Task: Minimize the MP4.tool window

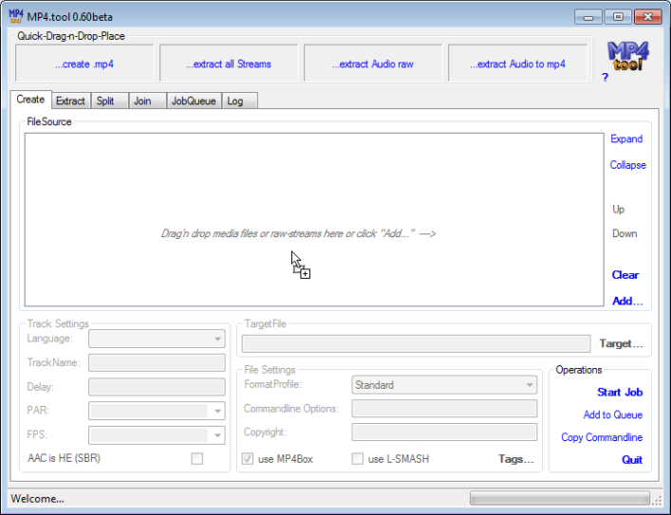Action: click(588, 17)
